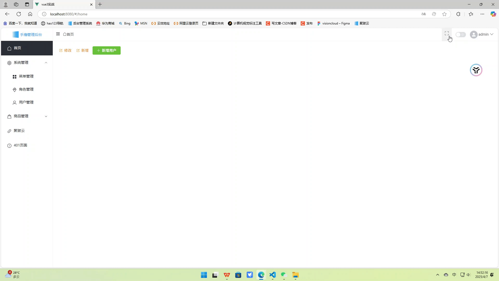The image size is (499, 281).
Task: Click the fullscreen icon in the header
Action: pyautogui.click(x=447, y=34)
